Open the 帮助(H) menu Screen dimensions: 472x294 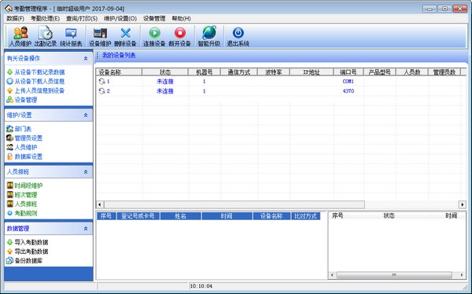(x=181, y=19)
